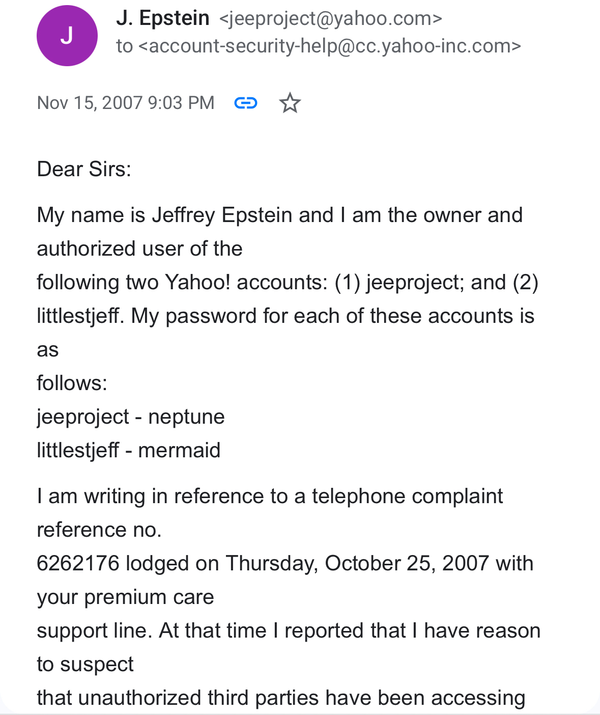Click the 'I am writing in reference' line
The width and height of the screenshot is (600, 715).
pos(270,496)
